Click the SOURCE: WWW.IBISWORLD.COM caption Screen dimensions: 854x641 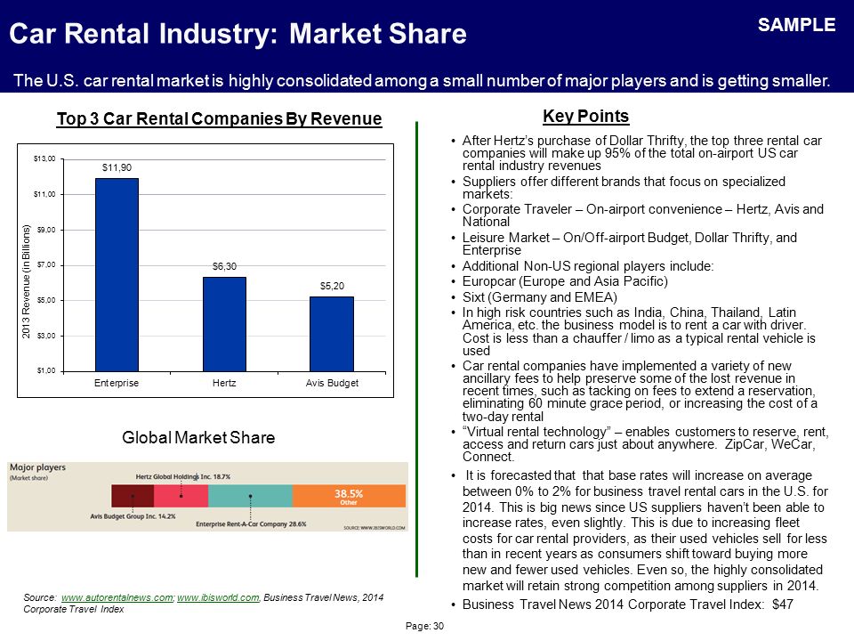tap(375, 528)
